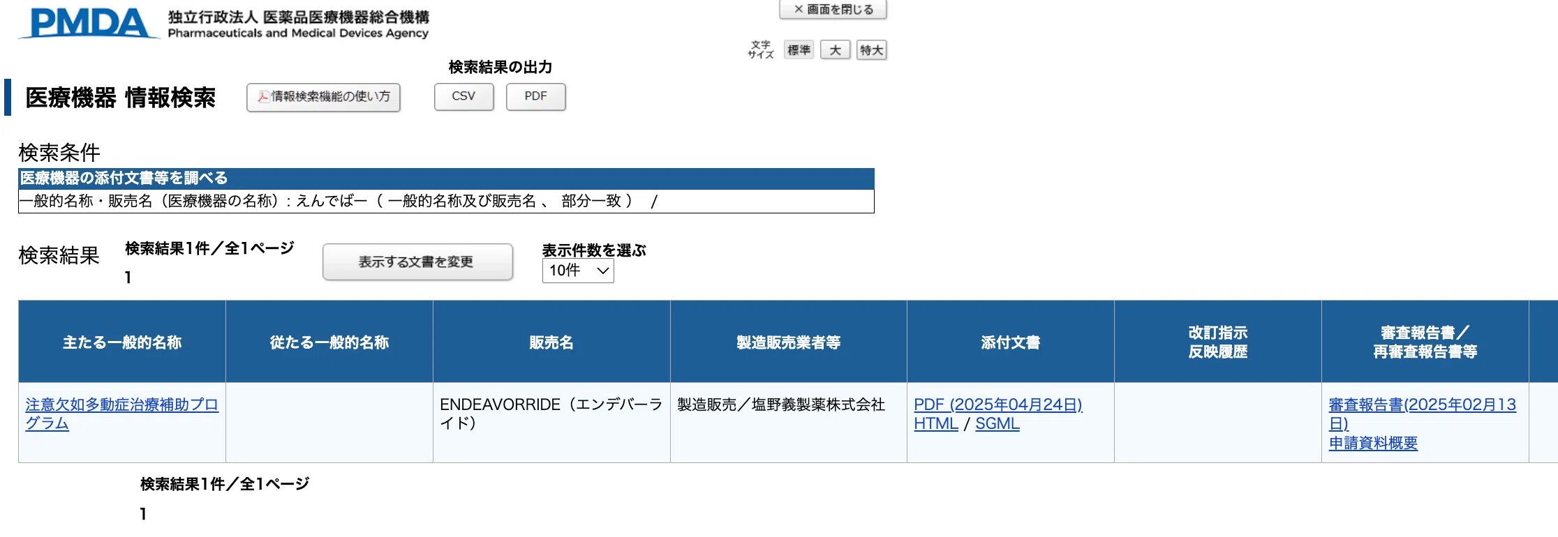The width and height of the screenshot is (1558, 537).
Task: Close the screen with 画面を閉じる button
Action: 833,9
